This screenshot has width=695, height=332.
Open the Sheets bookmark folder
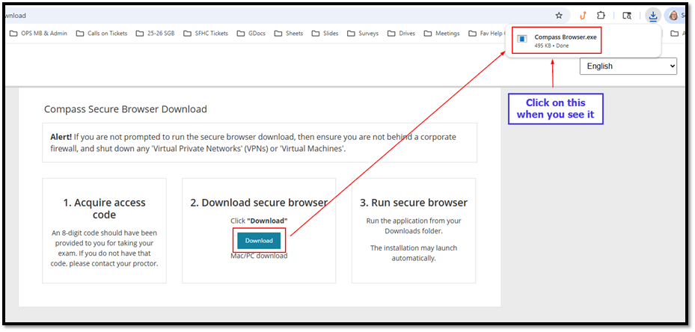click(289, 33)
